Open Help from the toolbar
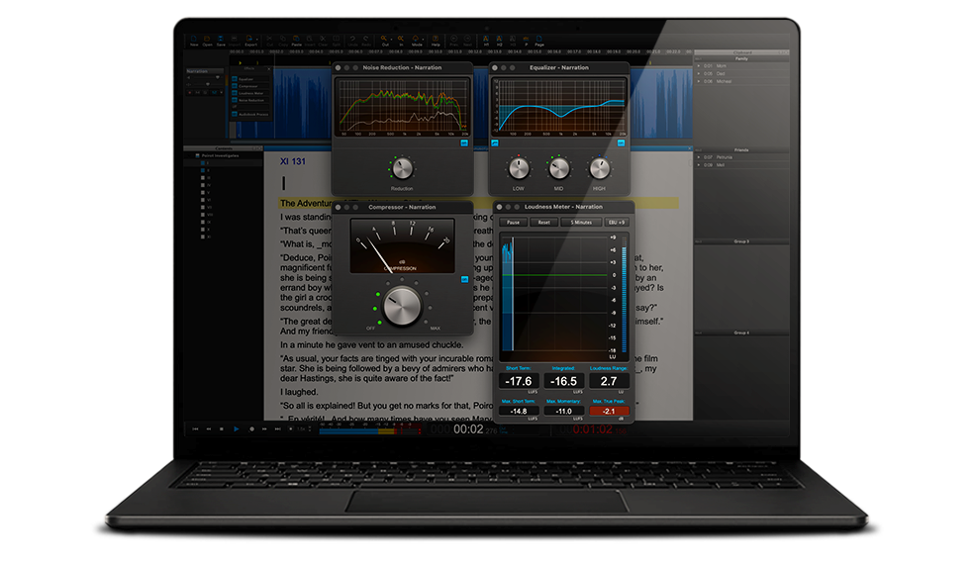The width and height of the screenshot is (974, 570). [x=436, y=39]
